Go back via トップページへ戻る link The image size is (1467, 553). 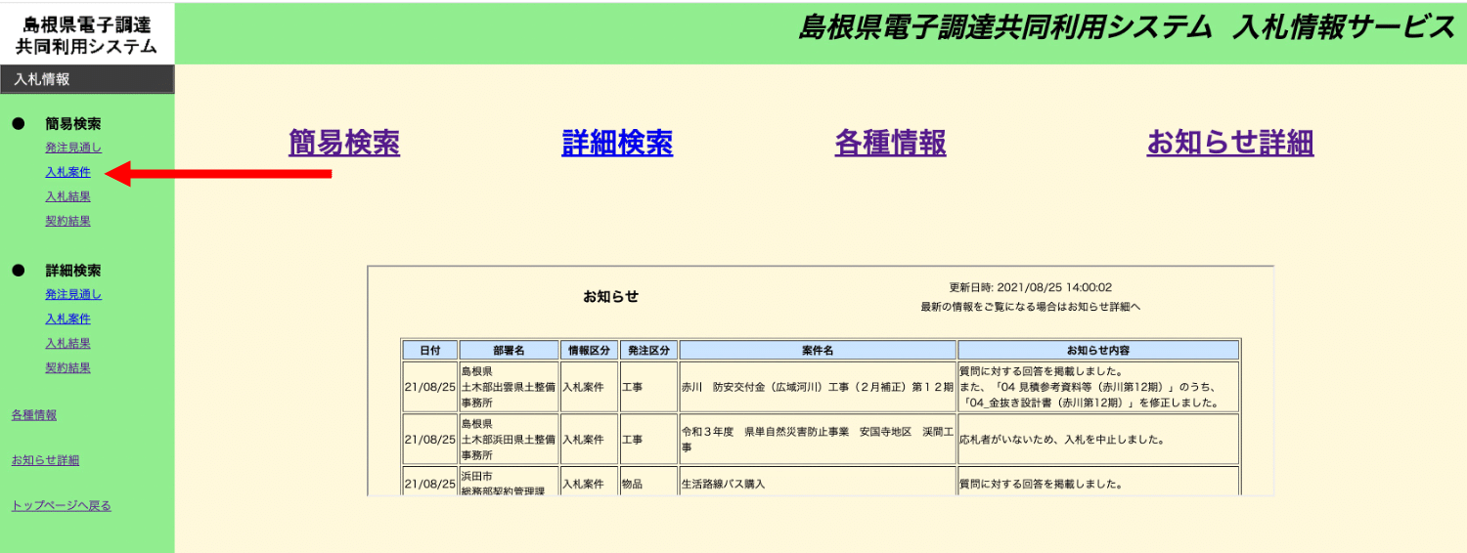coord(61,505)
